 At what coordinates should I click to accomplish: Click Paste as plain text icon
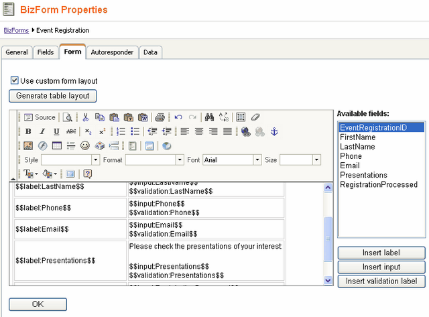tap(128, 117)
